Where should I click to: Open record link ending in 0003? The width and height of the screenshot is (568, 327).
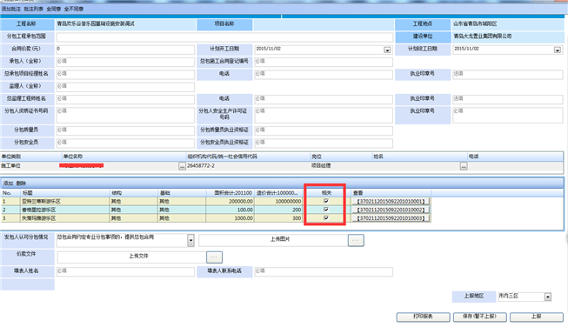pos(391,218)
